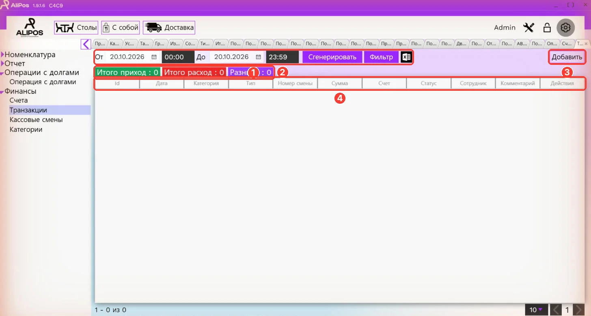Open the Фильтр button
Screen dimensions: 591x316
(381, 57)
